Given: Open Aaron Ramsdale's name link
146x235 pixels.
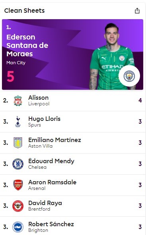Looking at the screenshot, I should (52, 182).
